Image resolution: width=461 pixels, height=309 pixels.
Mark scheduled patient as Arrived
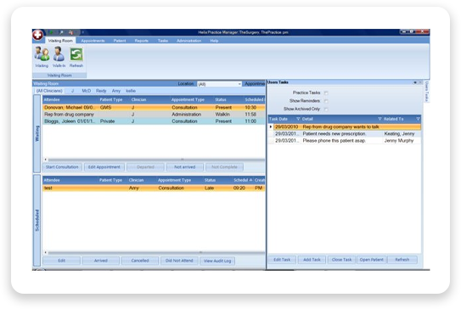click(x=100, y=261)
